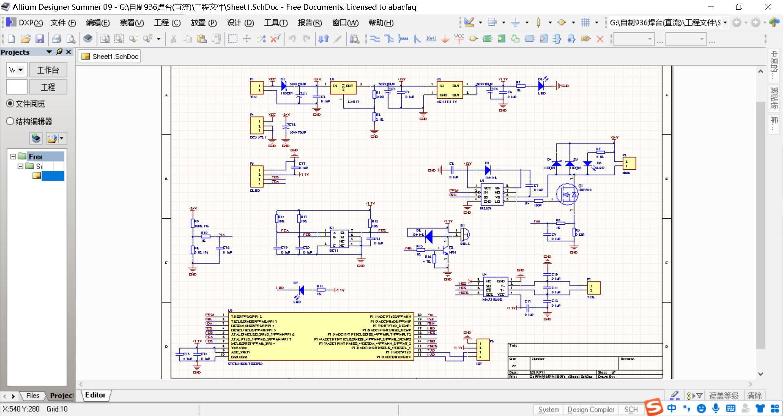This screenshot has width=783, height=416.
Task: Select the Editor tab at the bottom
Action: click(95, 395)
